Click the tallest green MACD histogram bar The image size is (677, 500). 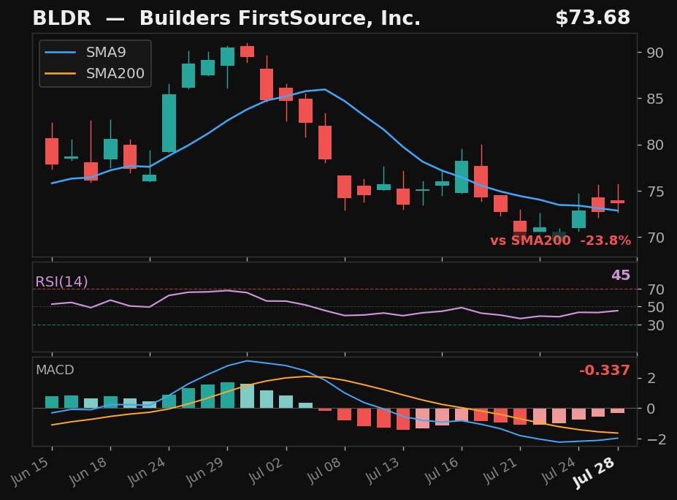[228, 395]
